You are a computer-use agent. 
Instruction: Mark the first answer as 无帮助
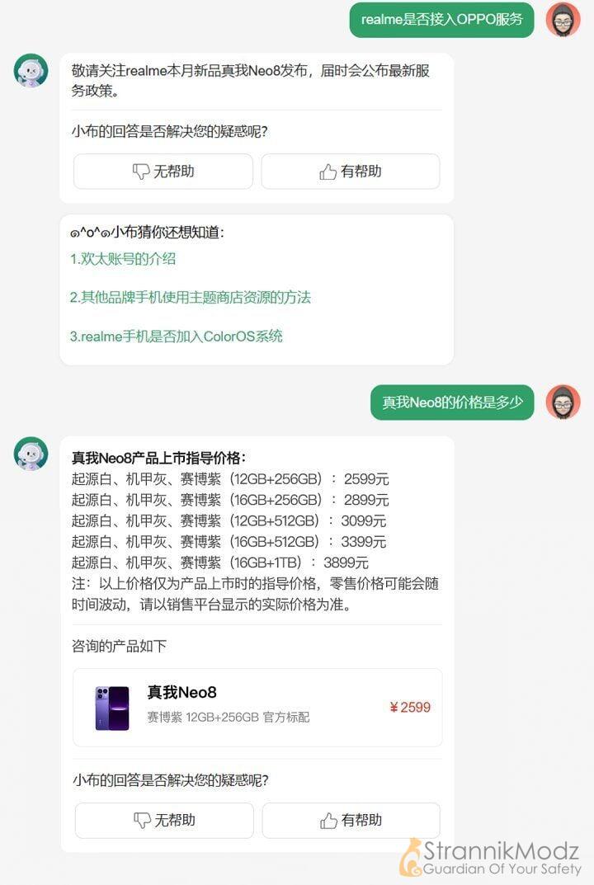click(163, 171)
